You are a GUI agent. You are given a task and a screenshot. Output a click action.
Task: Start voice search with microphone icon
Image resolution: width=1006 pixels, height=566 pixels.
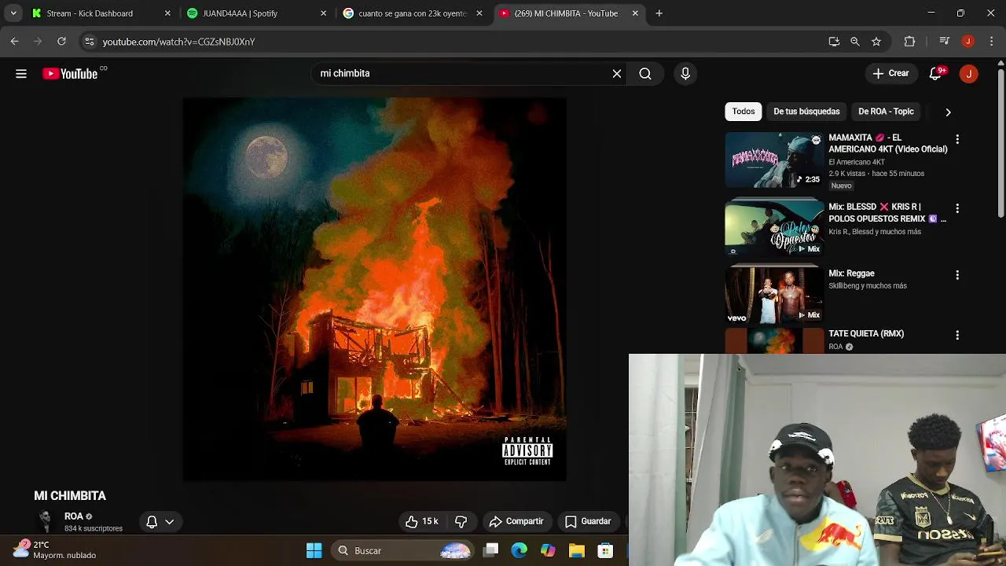pos(685,73)
